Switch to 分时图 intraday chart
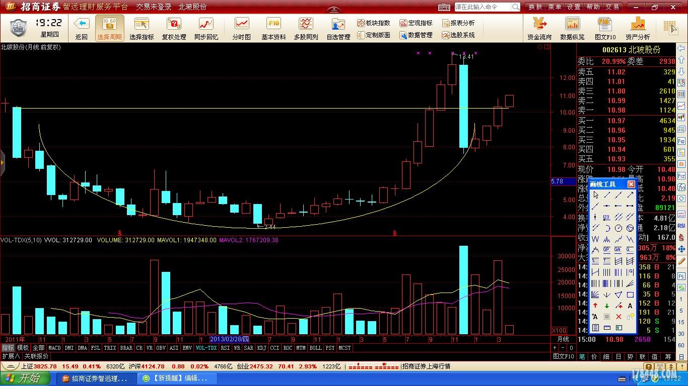Viewport: 688px width, 386px height. [242, 28]
